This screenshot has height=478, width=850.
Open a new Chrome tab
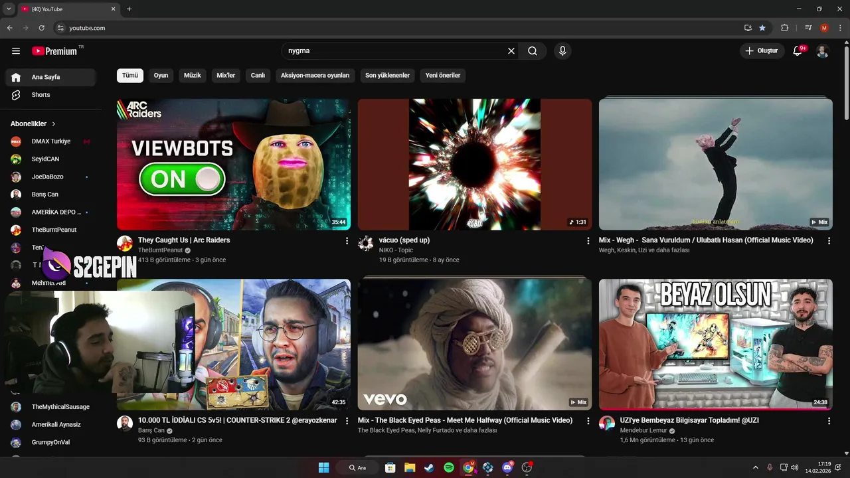[x=129, y=9]
